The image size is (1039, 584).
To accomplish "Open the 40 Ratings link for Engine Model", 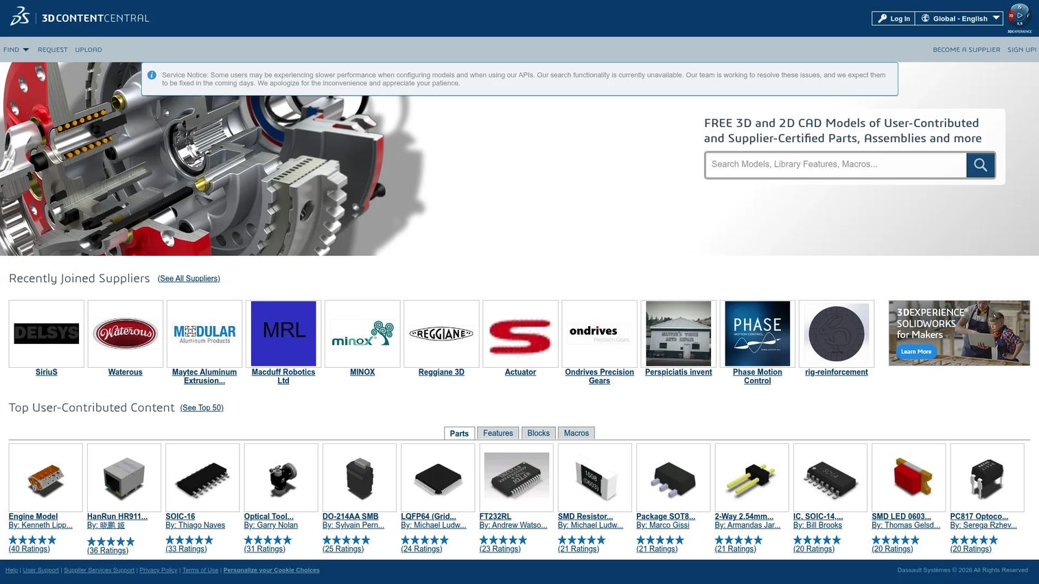I will [30, 549].
